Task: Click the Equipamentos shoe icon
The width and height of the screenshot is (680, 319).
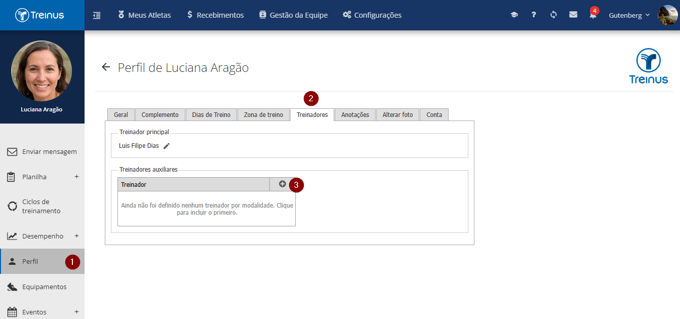Action: [12, 287]
